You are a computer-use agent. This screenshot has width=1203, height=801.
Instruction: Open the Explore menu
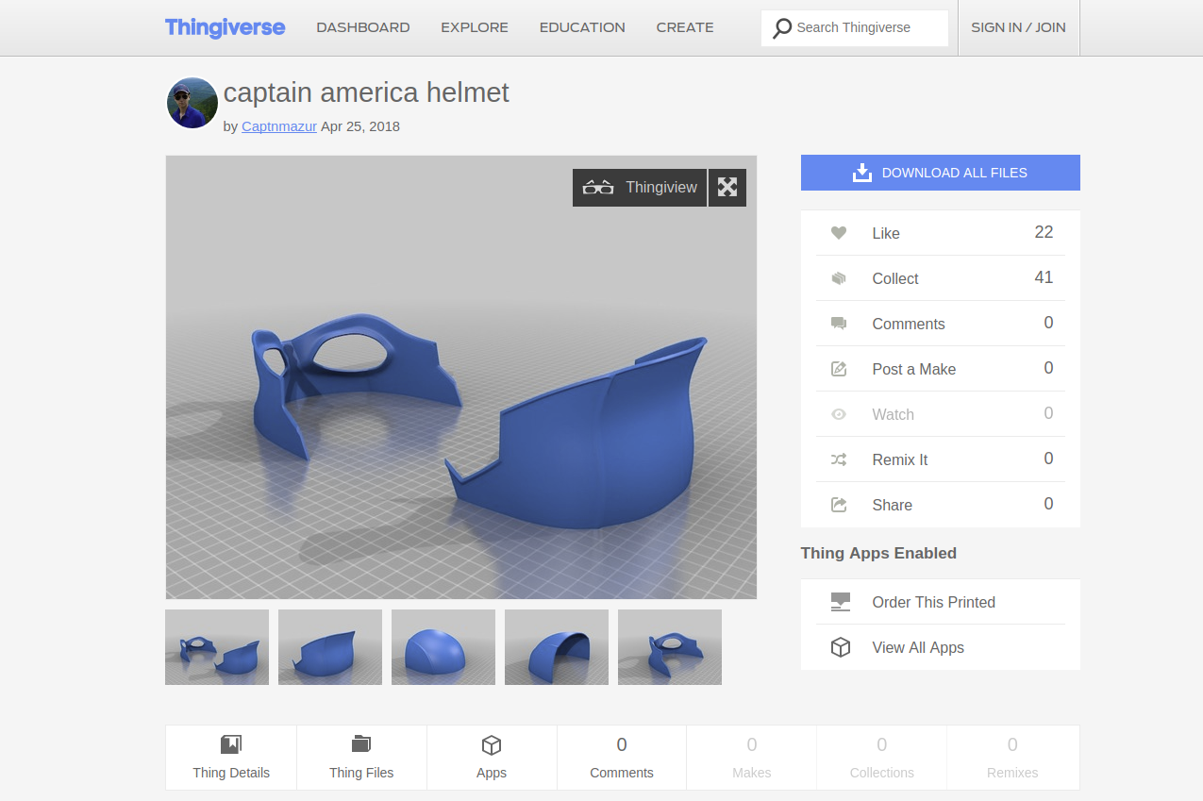tap(475, 27)
